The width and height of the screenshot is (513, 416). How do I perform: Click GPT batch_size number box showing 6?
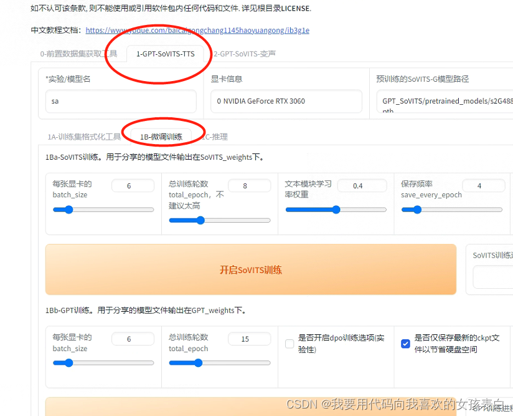tap(133, 339)
